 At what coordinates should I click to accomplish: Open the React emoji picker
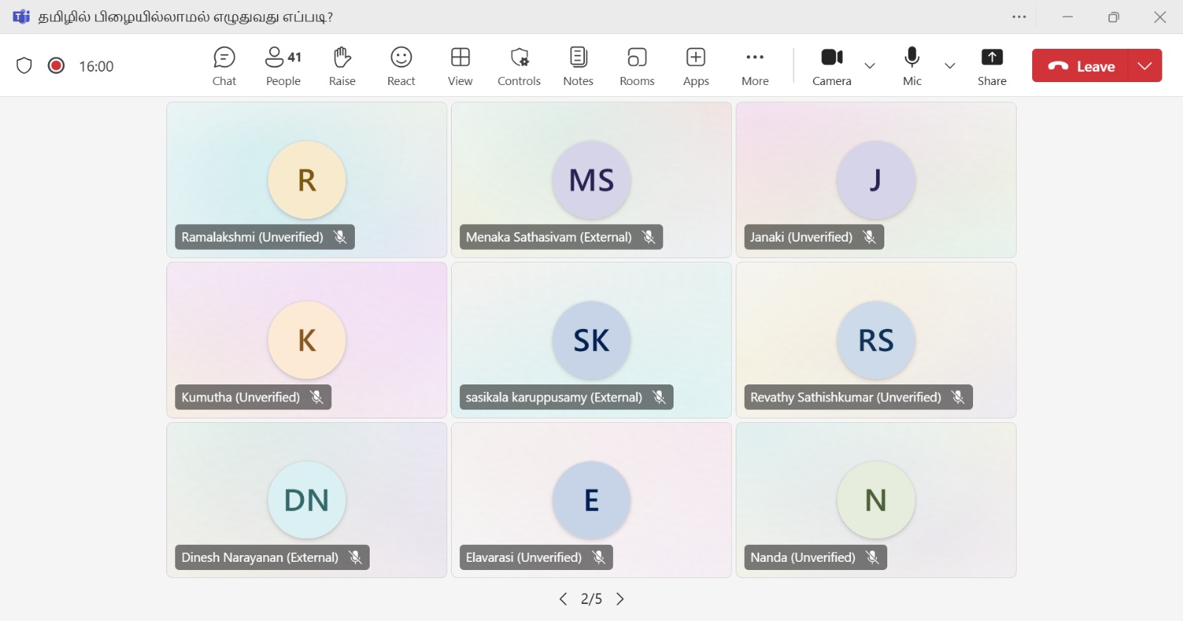[401, 66]
